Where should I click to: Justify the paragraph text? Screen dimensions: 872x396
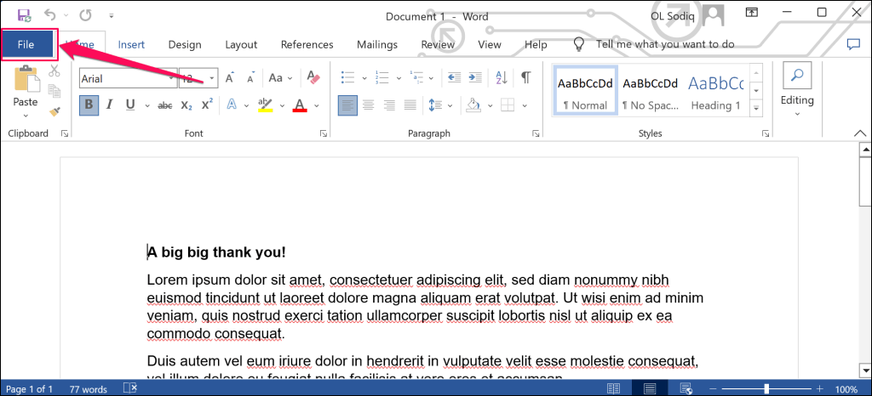pos(410,105)
